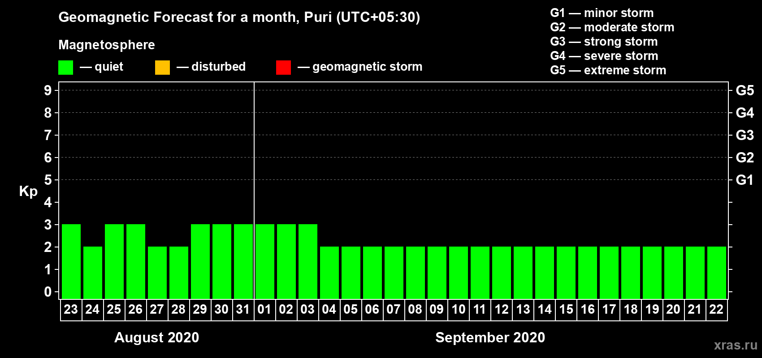Screen dimensions: 762x358
Task: Click date label 28 on the axis
Action: 178,310
